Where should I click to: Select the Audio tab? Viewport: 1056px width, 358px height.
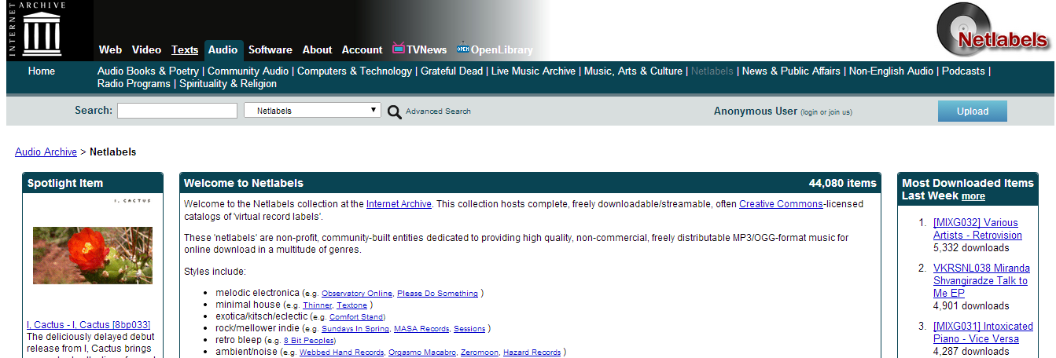click(x=223, y=50)
